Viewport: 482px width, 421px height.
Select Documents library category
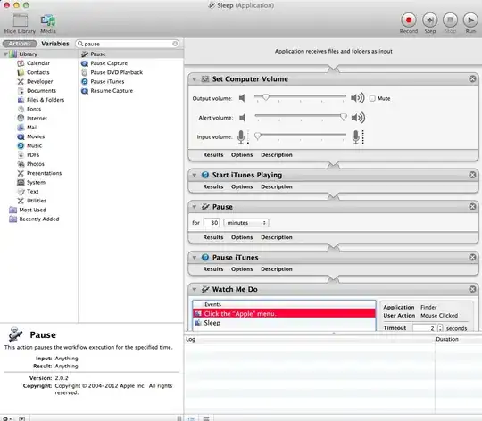click(x=41, y=91)
